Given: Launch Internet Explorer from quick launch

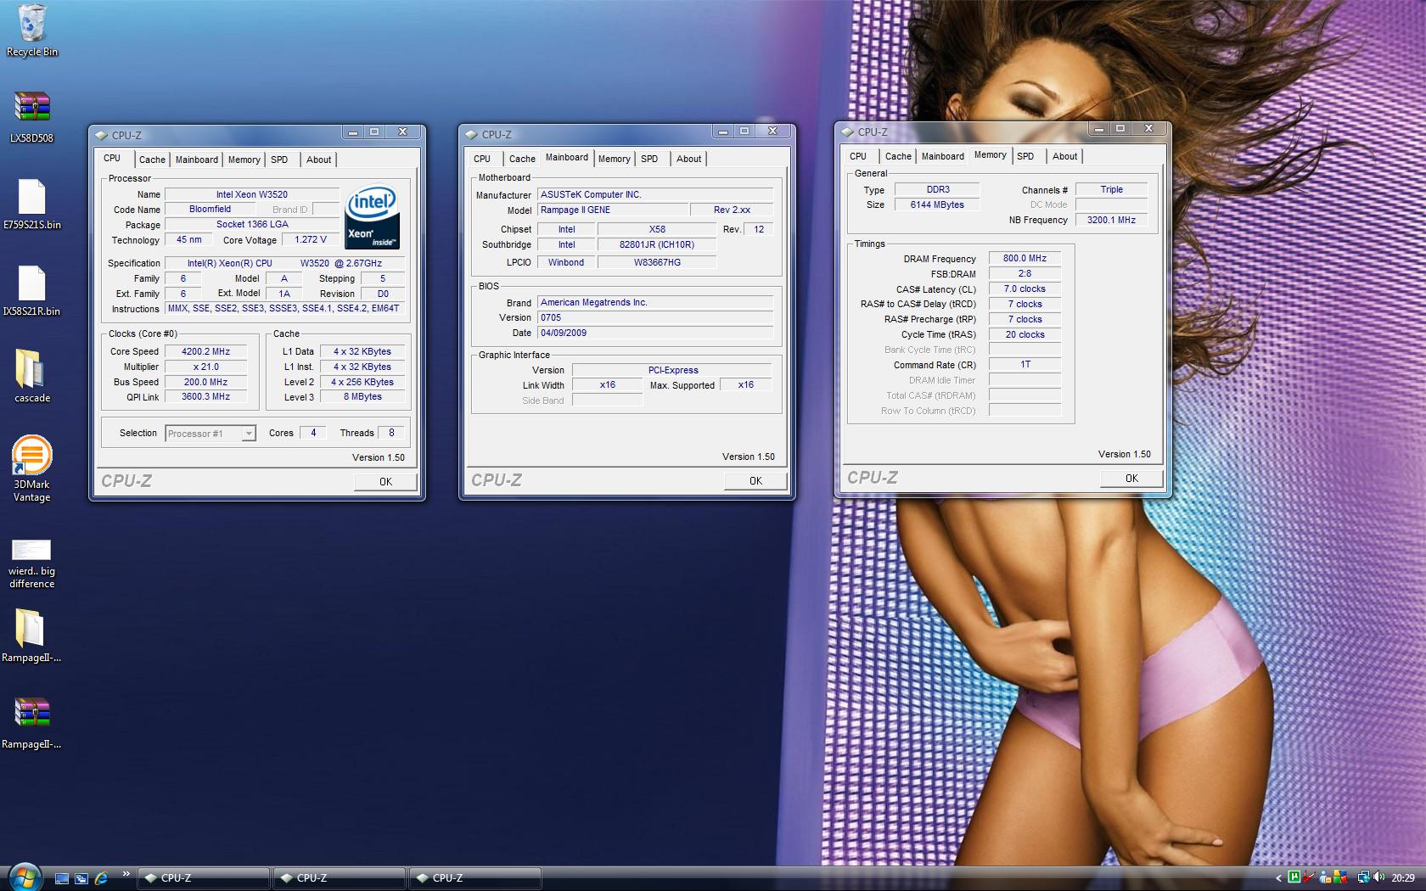Looking at the screenshot, I should click(101, 878).
